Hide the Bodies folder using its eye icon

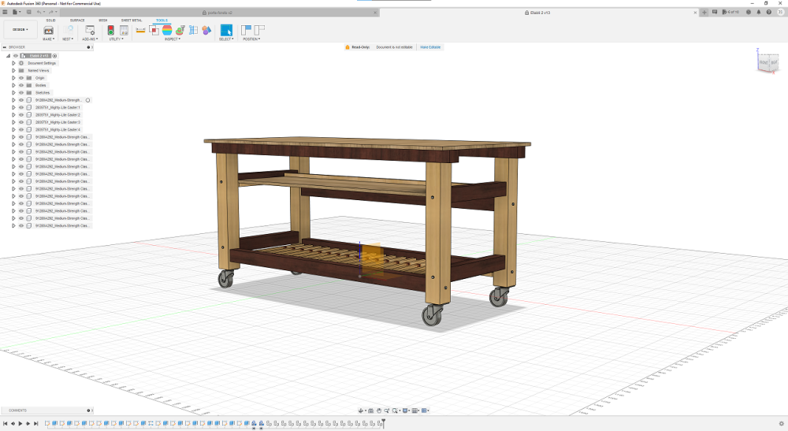(21, 85)
